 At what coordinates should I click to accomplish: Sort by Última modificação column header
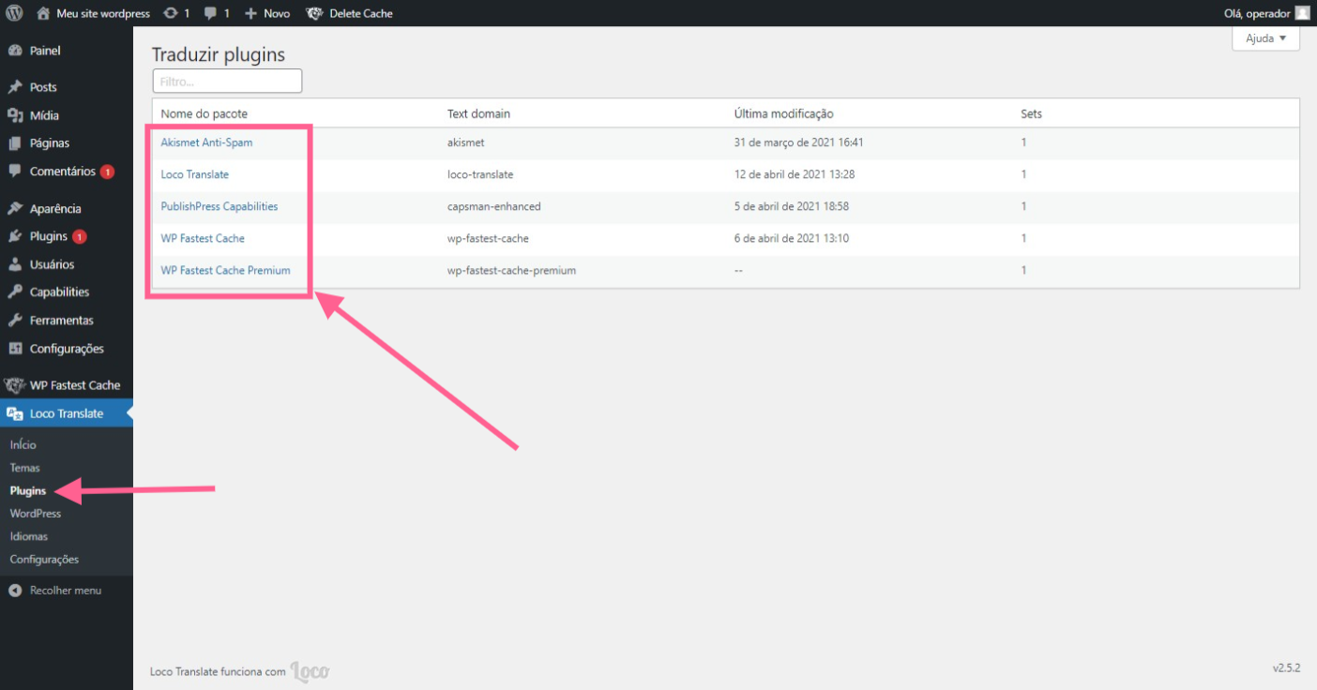click(784, 114)
